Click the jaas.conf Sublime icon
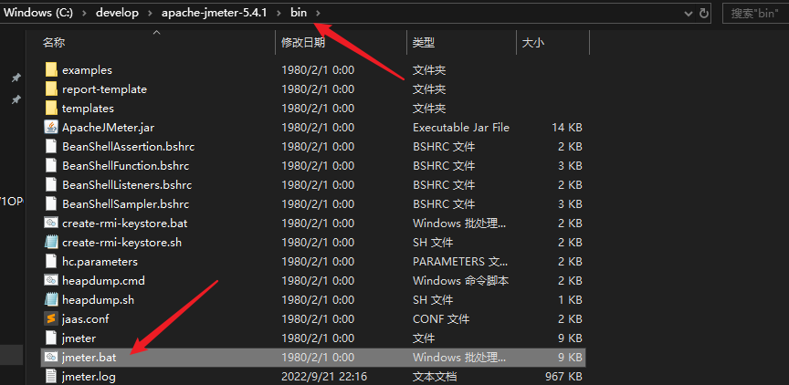 click(x=51, y=318)
